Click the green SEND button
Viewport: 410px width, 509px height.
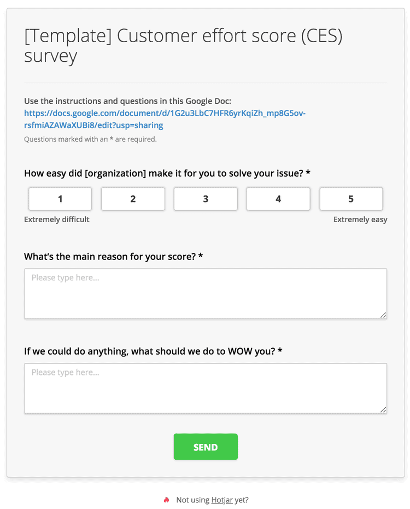tap(206, 447)
